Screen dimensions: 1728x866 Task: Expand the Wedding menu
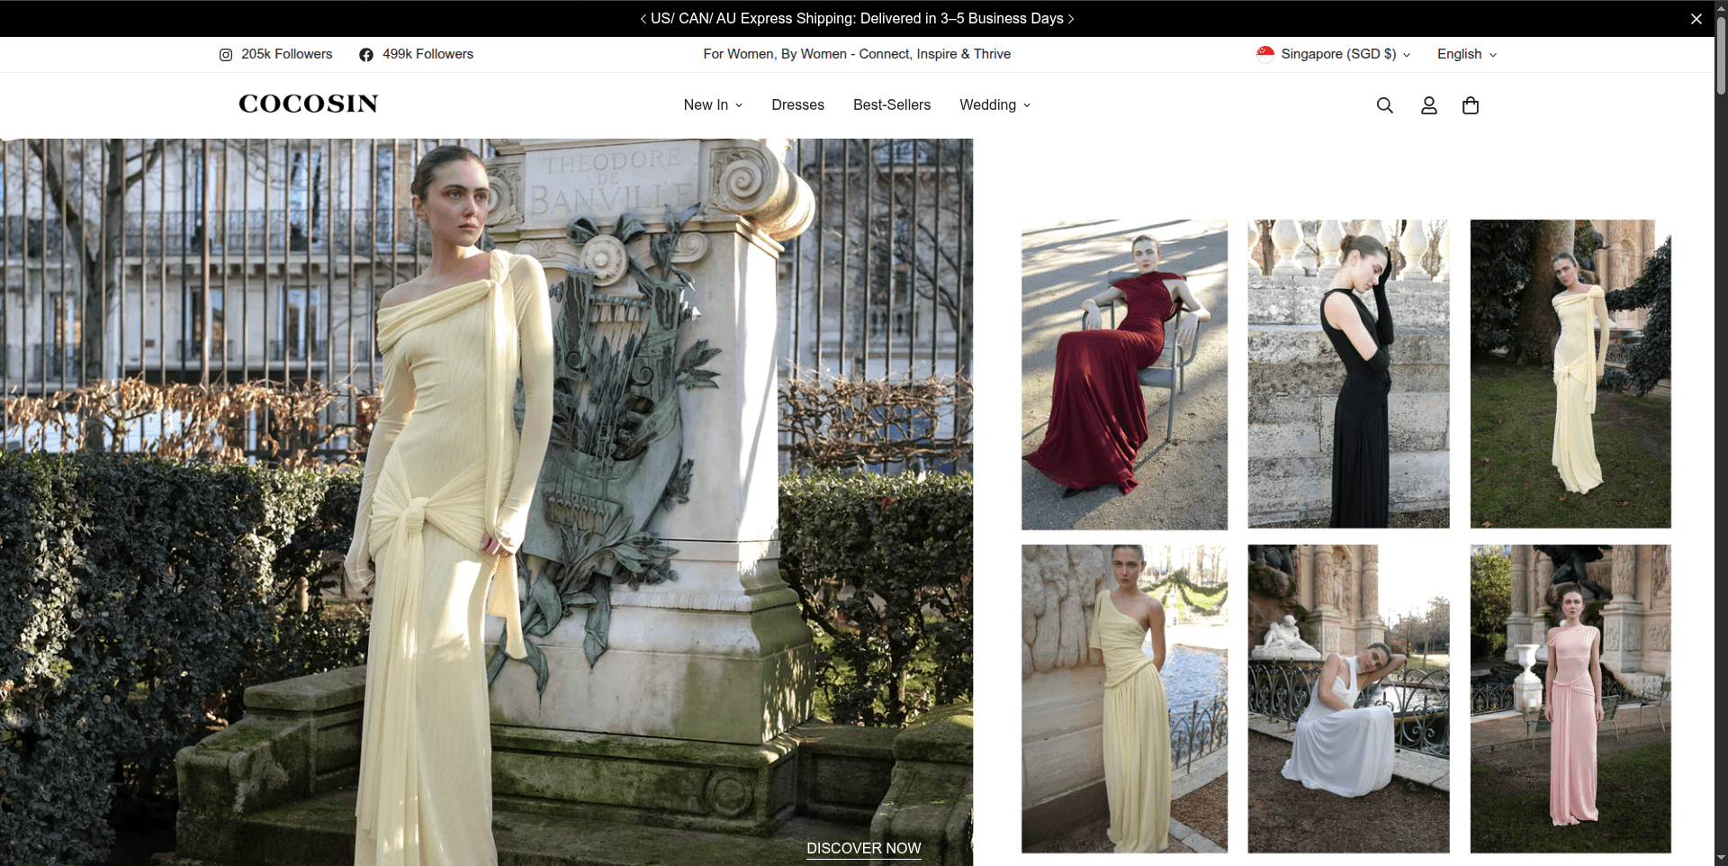click(x=994, y=105)
